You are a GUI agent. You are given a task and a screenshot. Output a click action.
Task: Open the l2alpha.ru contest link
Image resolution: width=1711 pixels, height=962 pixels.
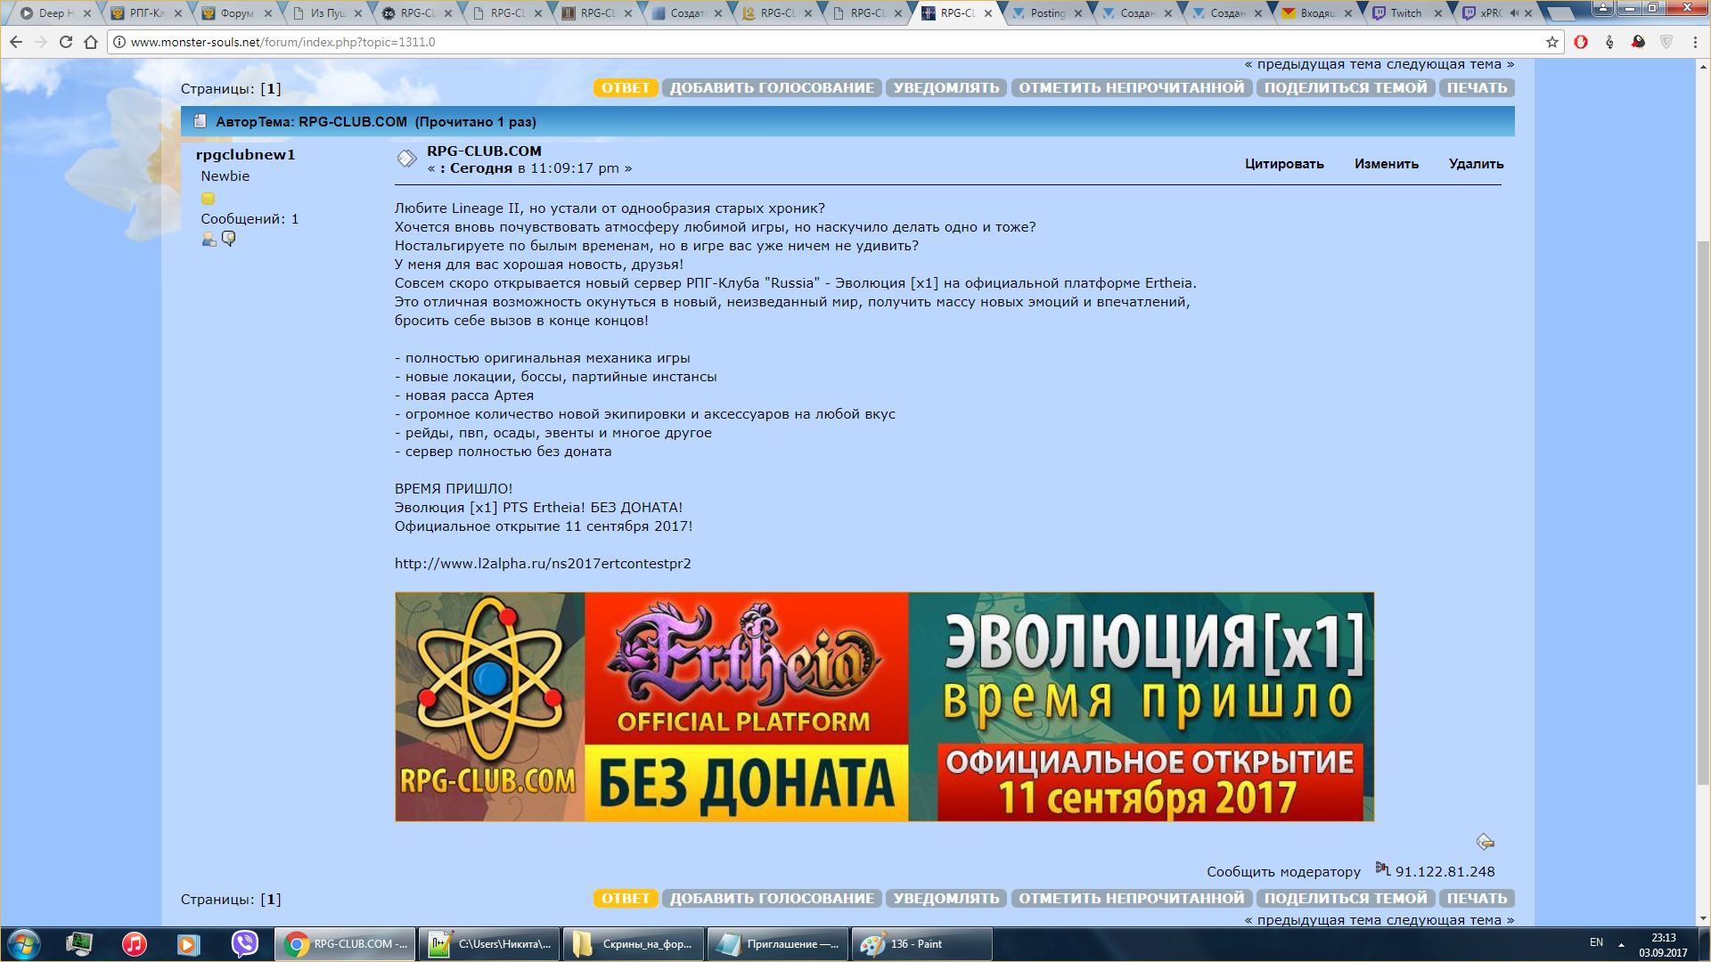543,564
